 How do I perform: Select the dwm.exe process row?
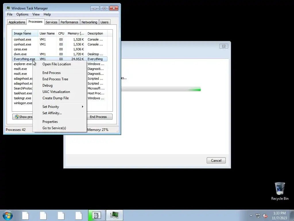coord(60,54)
